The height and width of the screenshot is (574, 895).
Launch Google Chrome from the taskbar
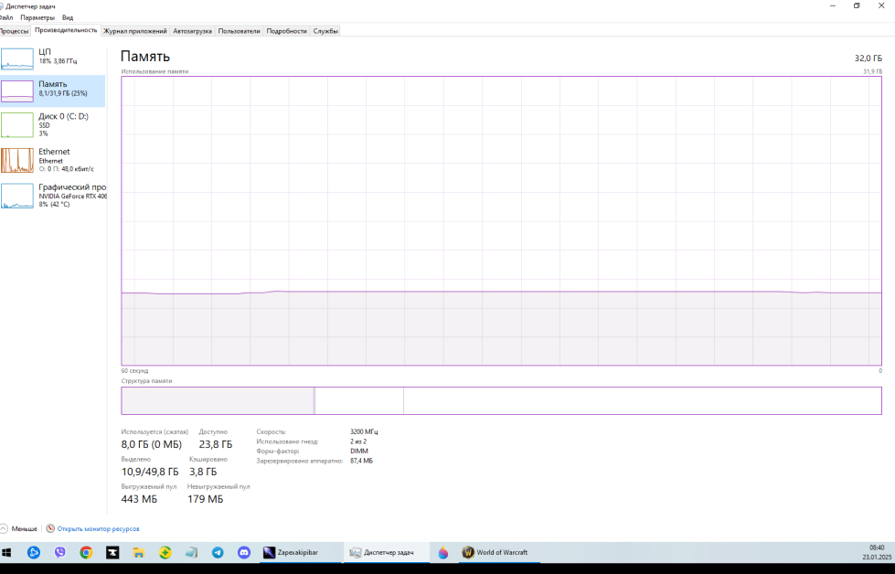click(86, 552)
